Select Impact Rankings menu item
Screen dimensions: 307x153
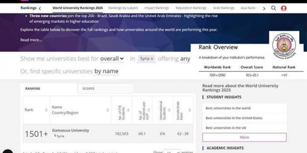[157, 8]
